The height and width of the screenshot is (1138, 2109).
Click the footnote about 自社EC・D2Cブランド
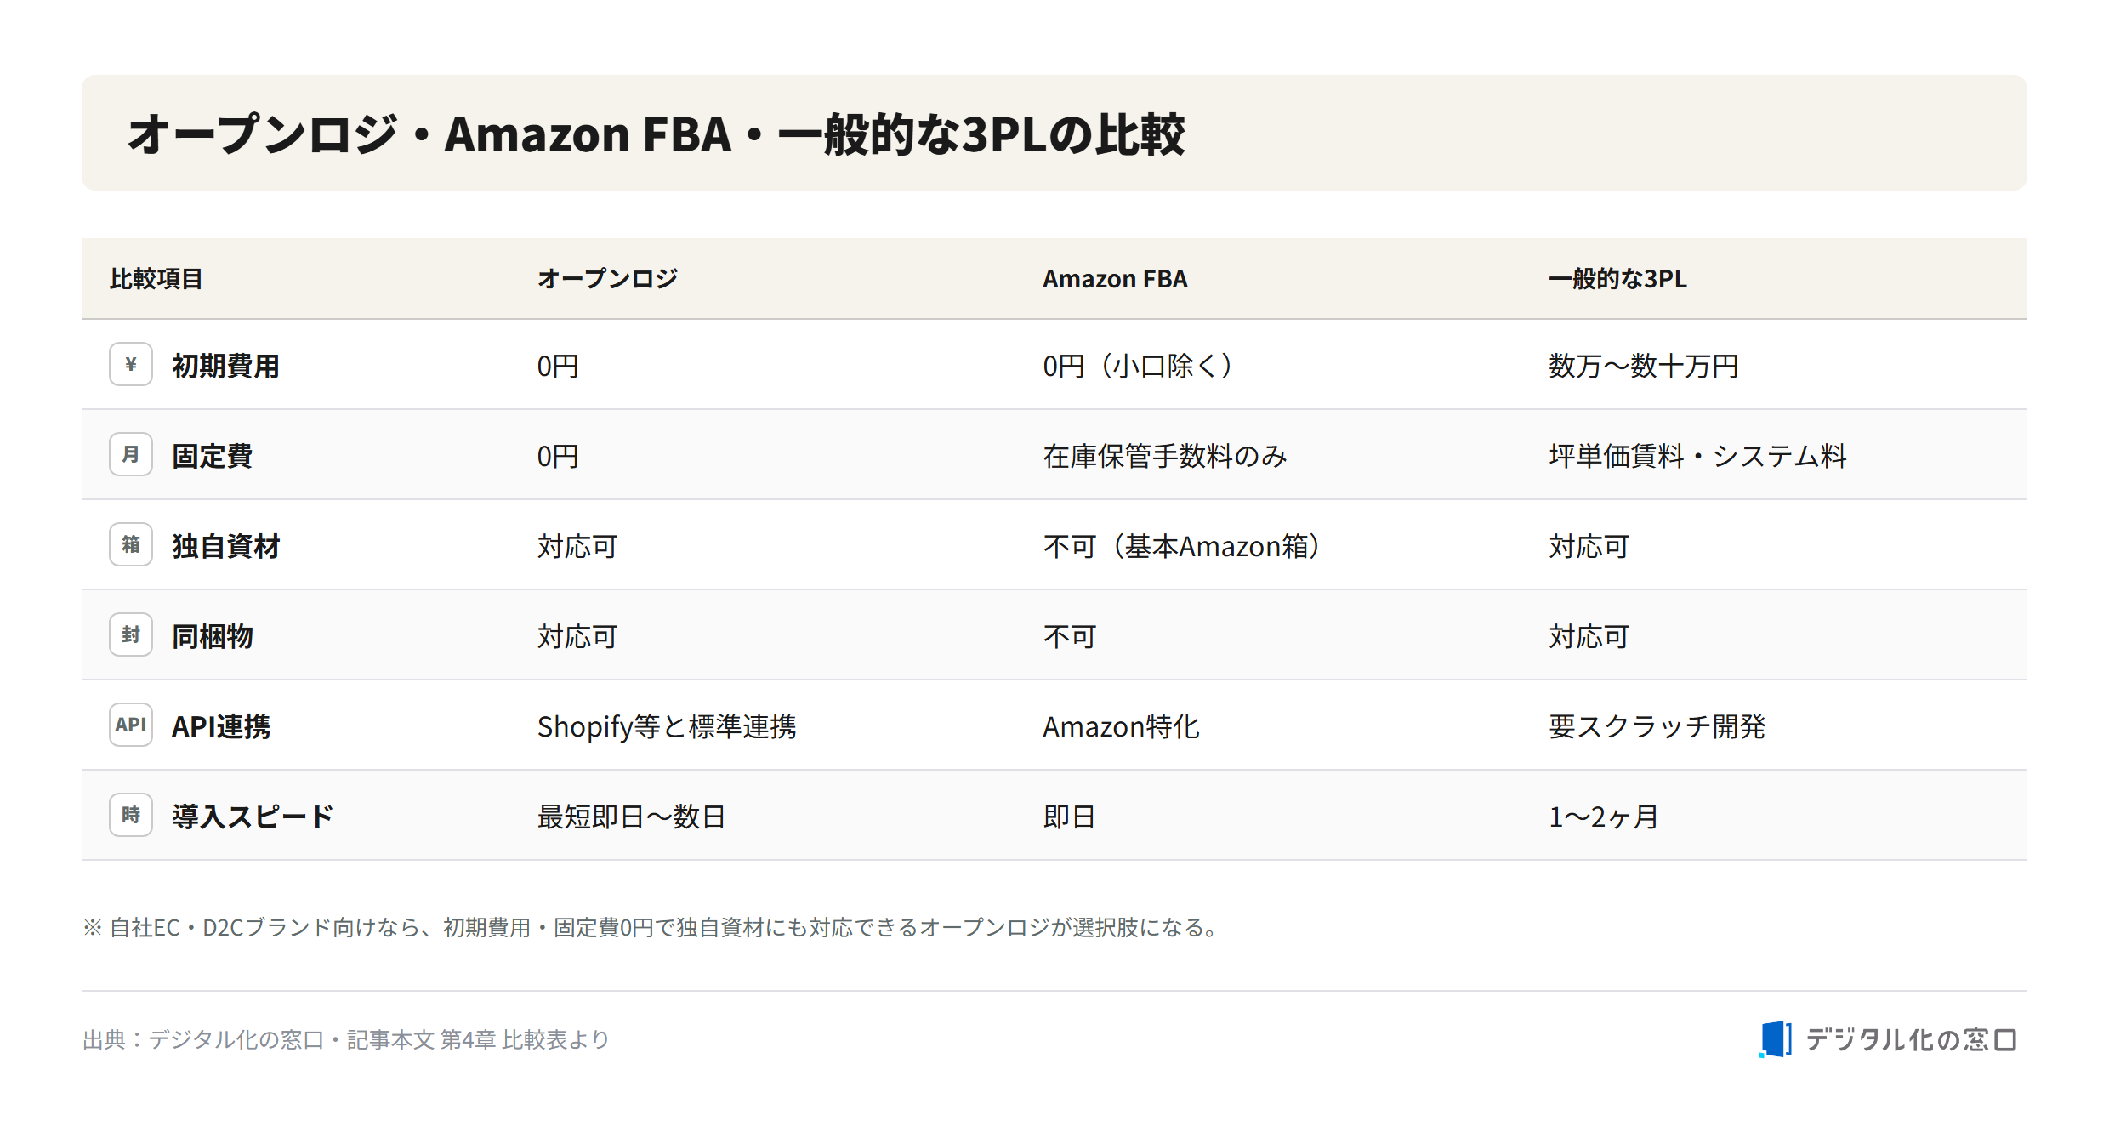pos(653,927)
